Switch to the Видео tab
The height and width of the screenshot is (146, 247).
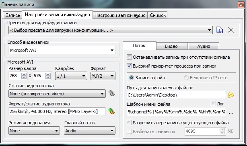(171, 46)
